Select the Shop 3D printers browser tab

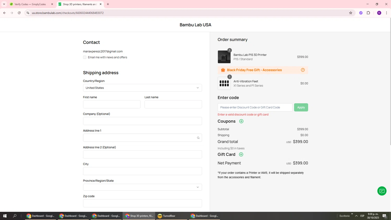point(80,4)
